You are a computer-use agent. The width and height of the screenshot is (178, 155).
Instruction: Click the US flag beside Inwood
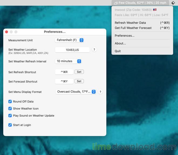pyautogui.click(x=155, y=10)
